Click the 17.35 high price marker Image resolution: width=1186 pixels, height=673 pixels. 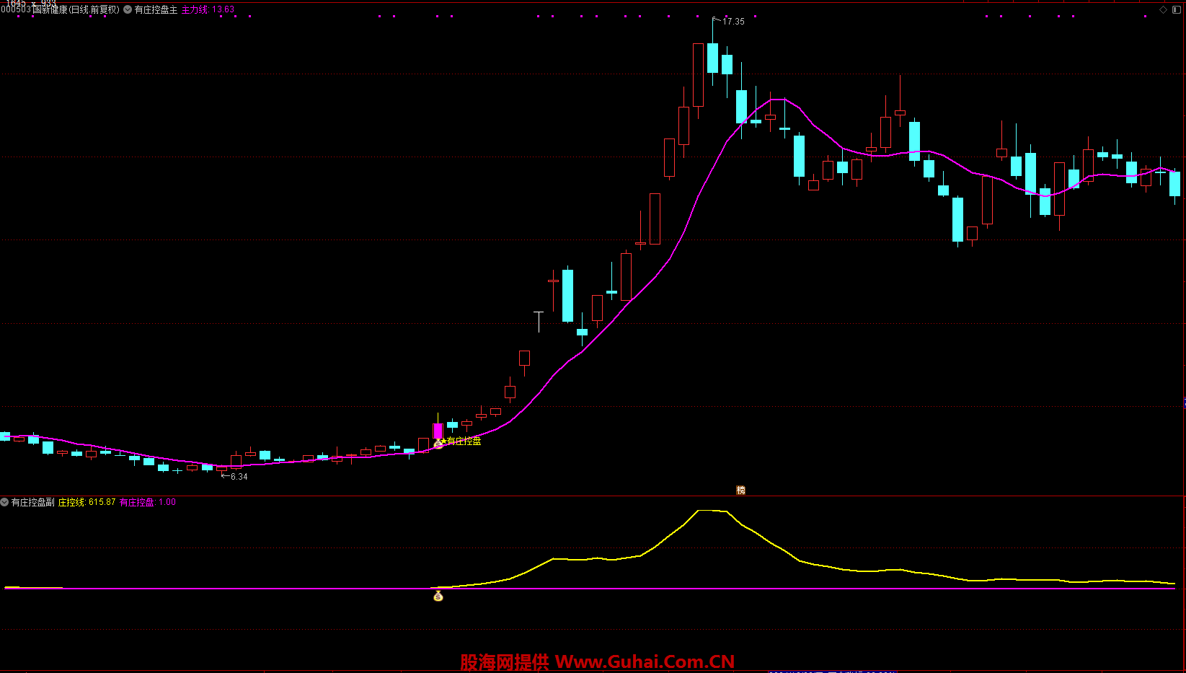tap(733, 22)
